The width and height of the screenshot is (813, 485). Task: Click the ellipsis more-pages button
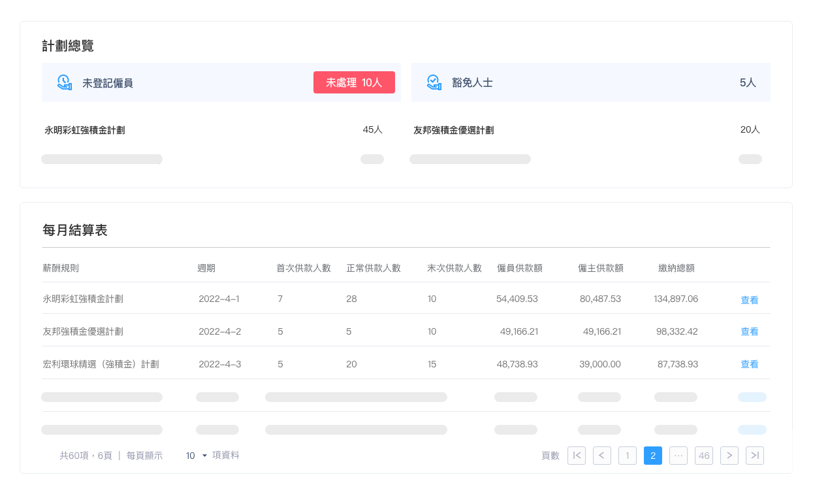point(678,456)
